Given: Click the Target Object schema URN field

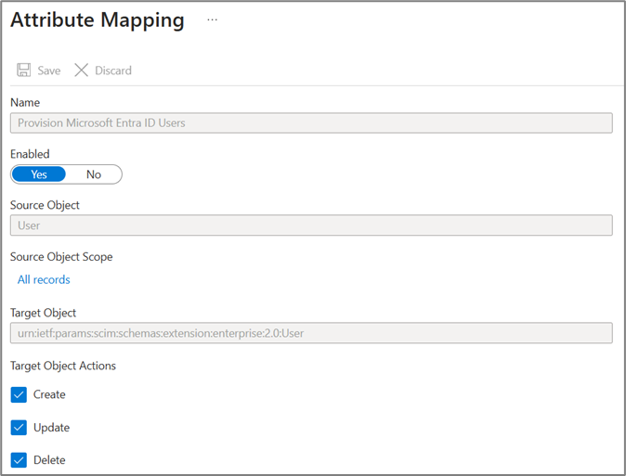Looking at the screenshot, I should 311,333.
